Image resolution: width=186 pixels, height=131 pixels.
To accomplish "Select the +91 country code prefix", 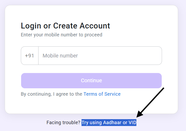I will click(30, 56).
